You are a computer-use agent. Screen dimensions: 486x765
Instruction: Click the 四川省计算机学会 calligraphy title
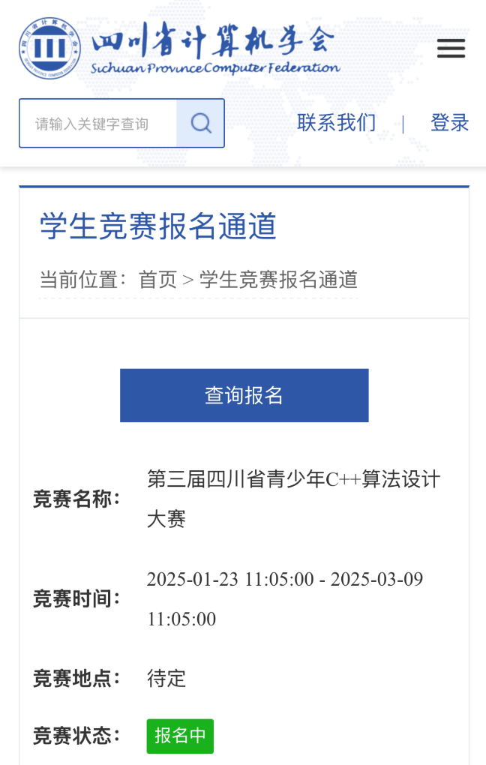click(x=213, y=40)
